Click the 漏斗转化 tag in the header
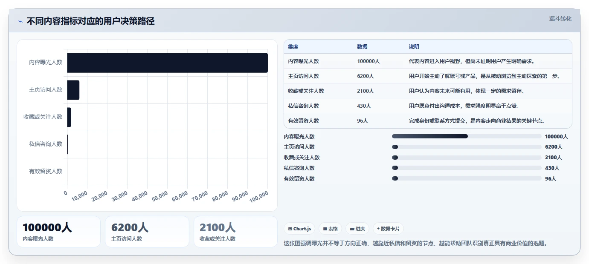This screenshot has width=589, height=264. pos(560,19)
